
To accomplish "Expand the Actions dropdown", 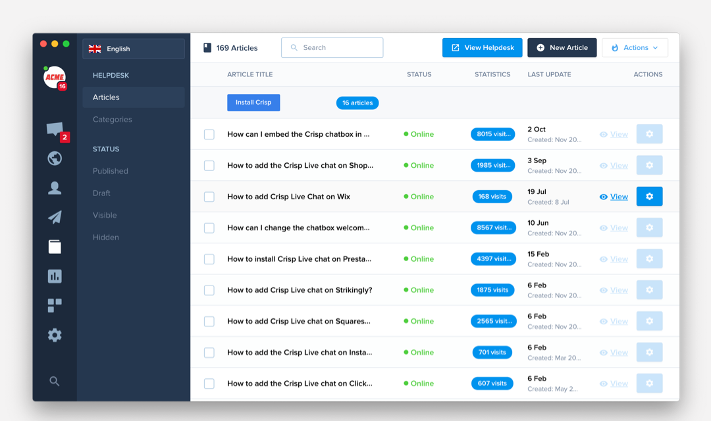I will [x=635, y=47].
